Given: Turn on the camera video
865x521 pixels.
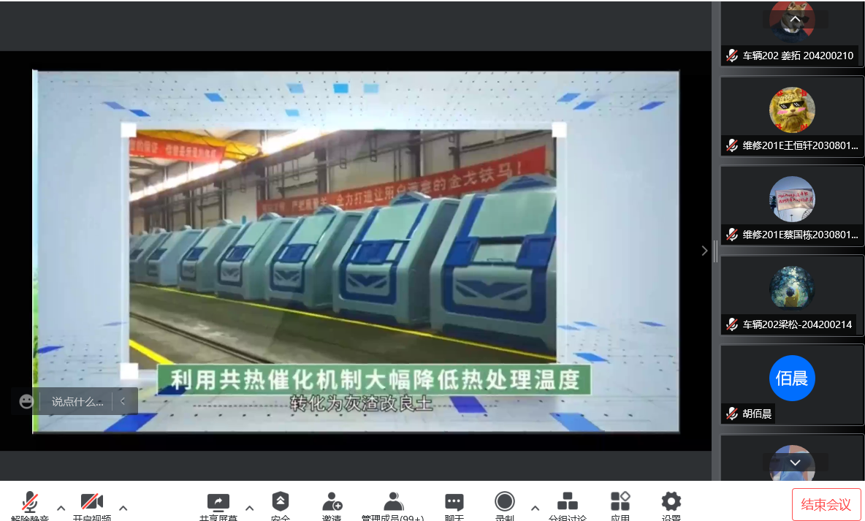Looking at the screenshot, I should coord(91,503).
